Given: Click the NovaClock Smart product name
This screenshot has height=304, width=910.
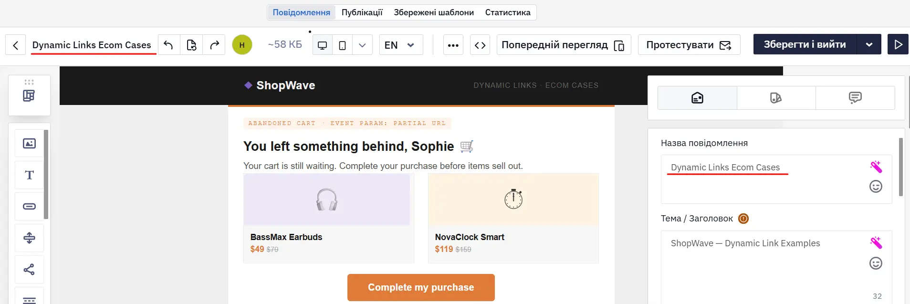Looking at the screenshot, I should 470,237.
